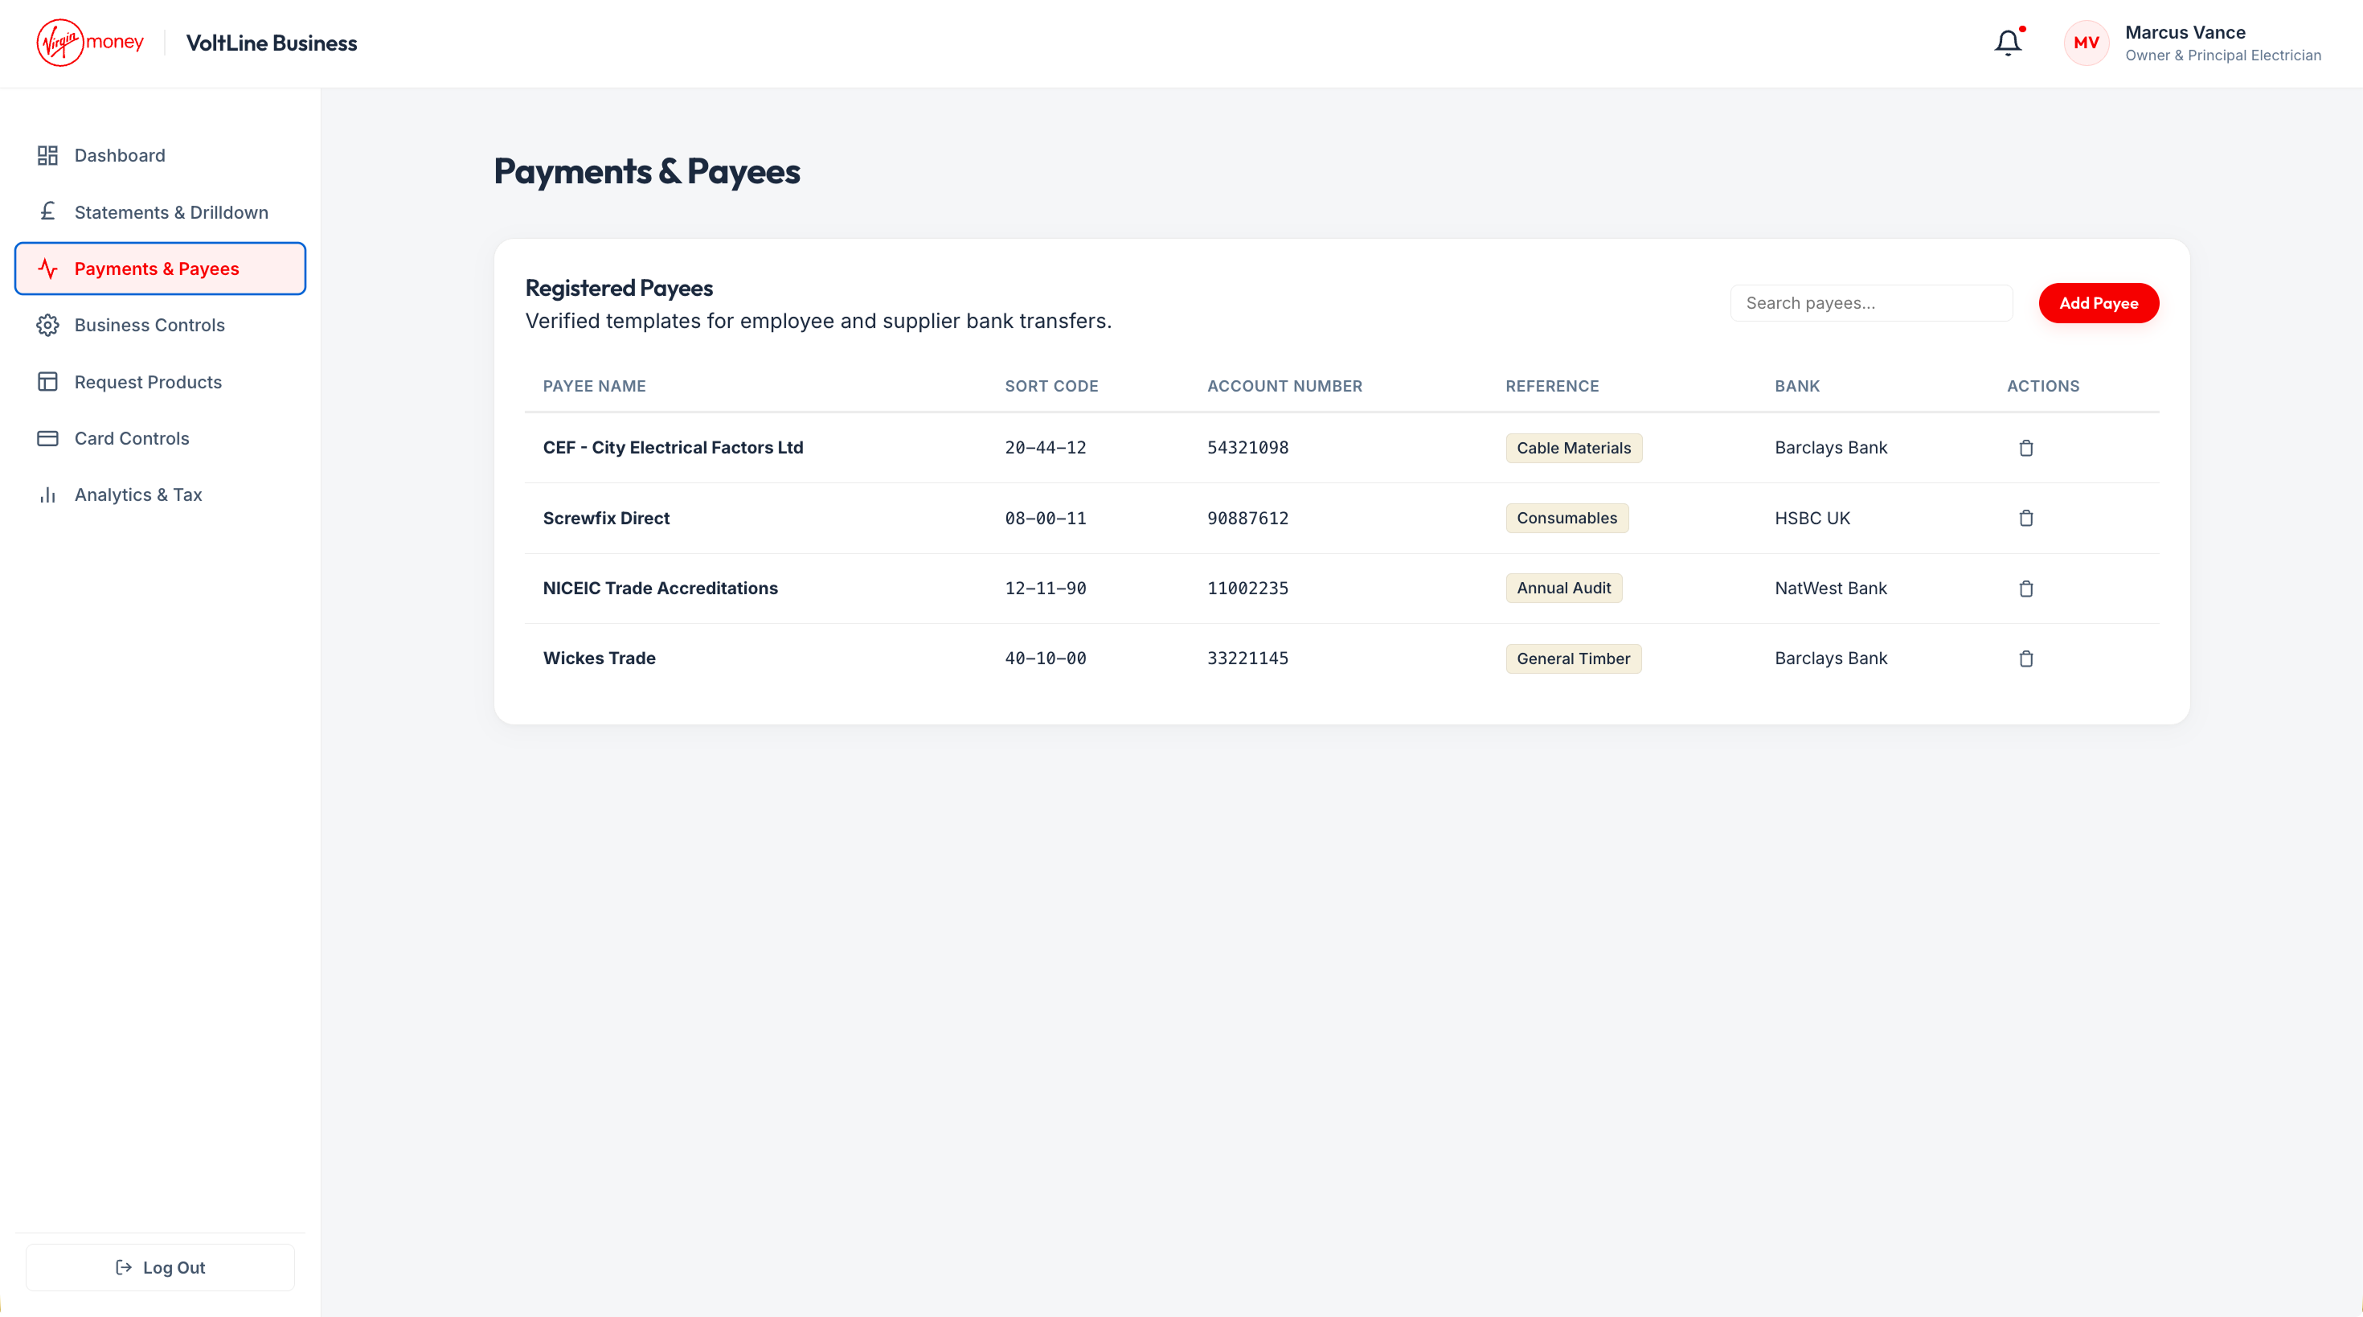Click the Screwfix Direct payee name

coord(605,519)
